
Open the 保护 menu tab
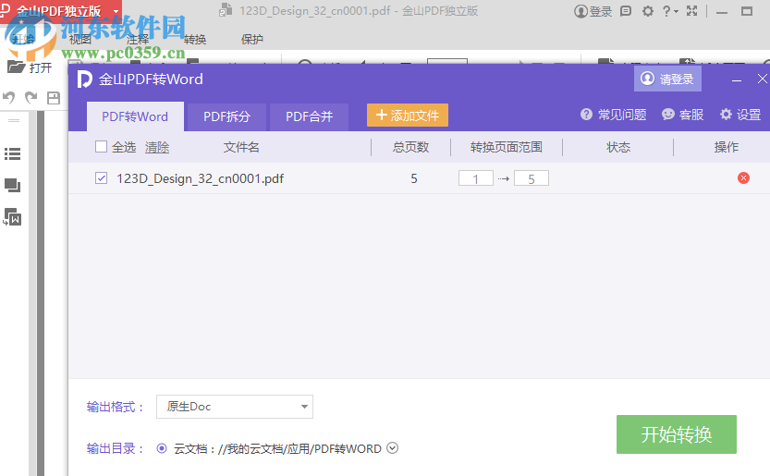pyautogui.click(x=252, y=40)
